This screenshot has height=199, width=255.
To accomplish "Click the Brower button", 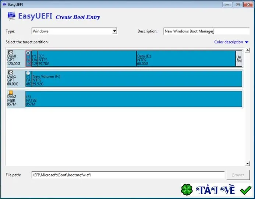I will click(x=238, y=175).
